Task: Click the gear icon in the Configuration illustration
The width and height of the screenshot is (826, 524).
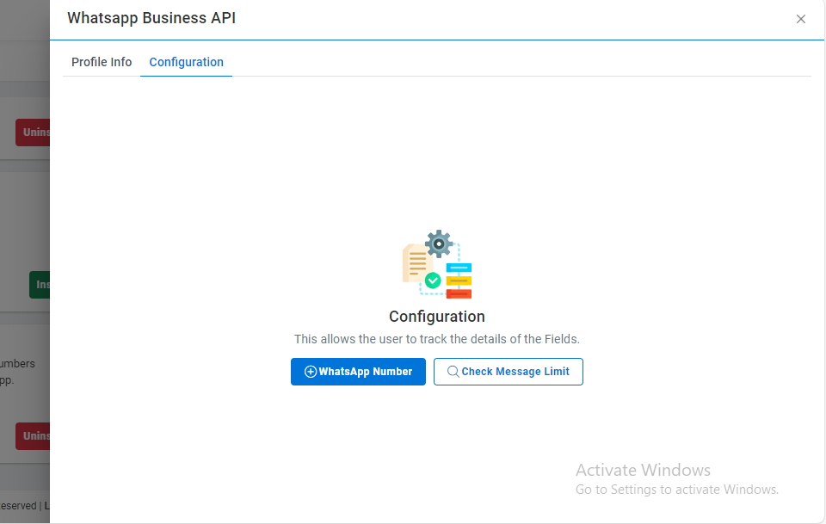Action: click(439, 244)
